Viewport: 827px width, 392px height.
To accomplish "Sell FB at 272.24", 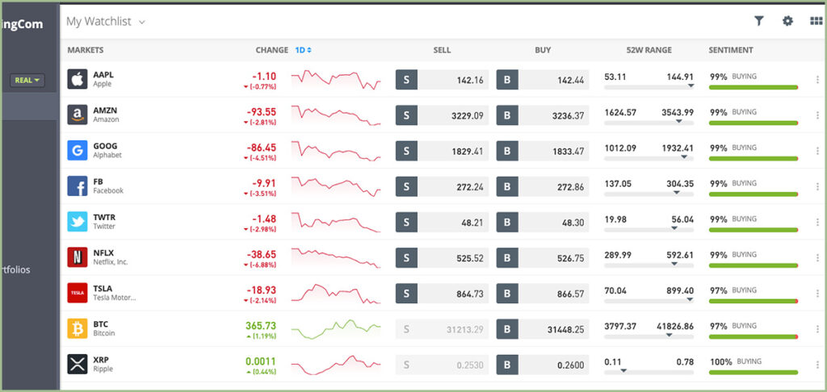I will click(442, 186).
